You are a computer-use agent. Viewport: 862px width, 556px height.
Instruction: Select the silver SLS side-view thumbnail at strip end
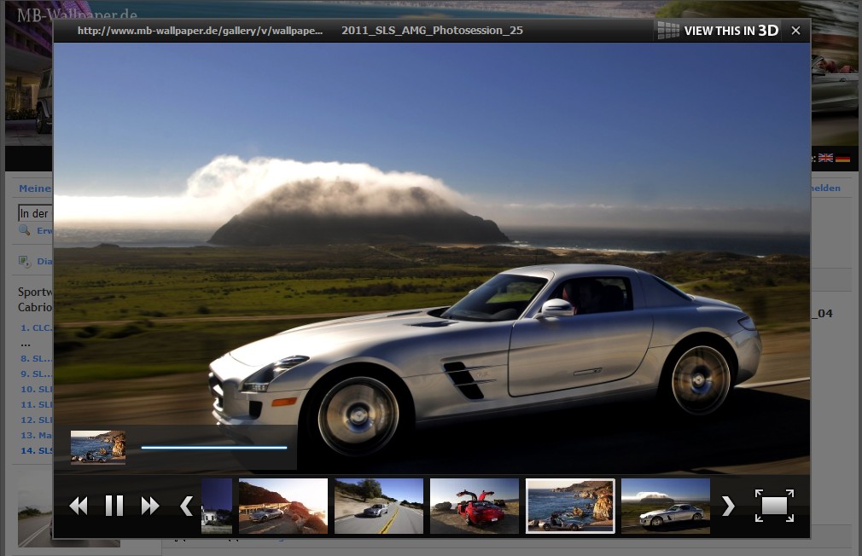[x=666, y=506]
